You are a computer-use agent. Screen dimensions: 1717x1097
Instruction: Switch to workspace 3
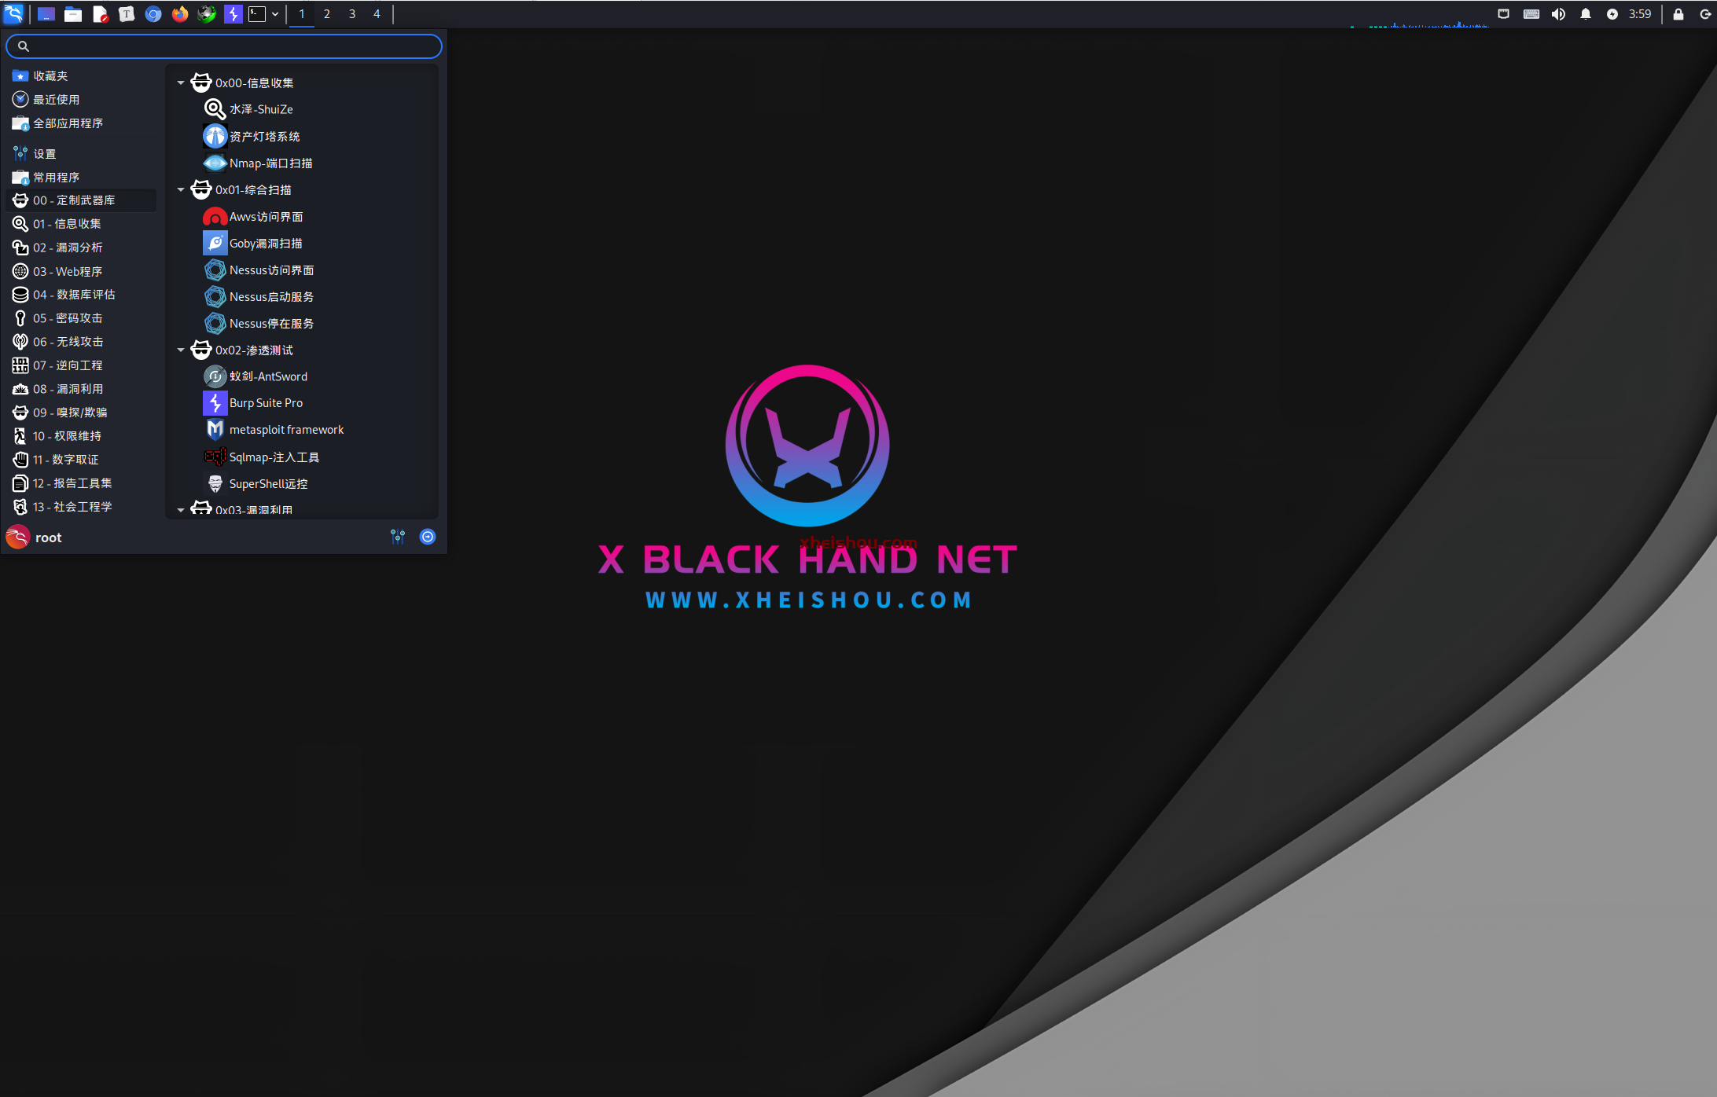[352, 14]
